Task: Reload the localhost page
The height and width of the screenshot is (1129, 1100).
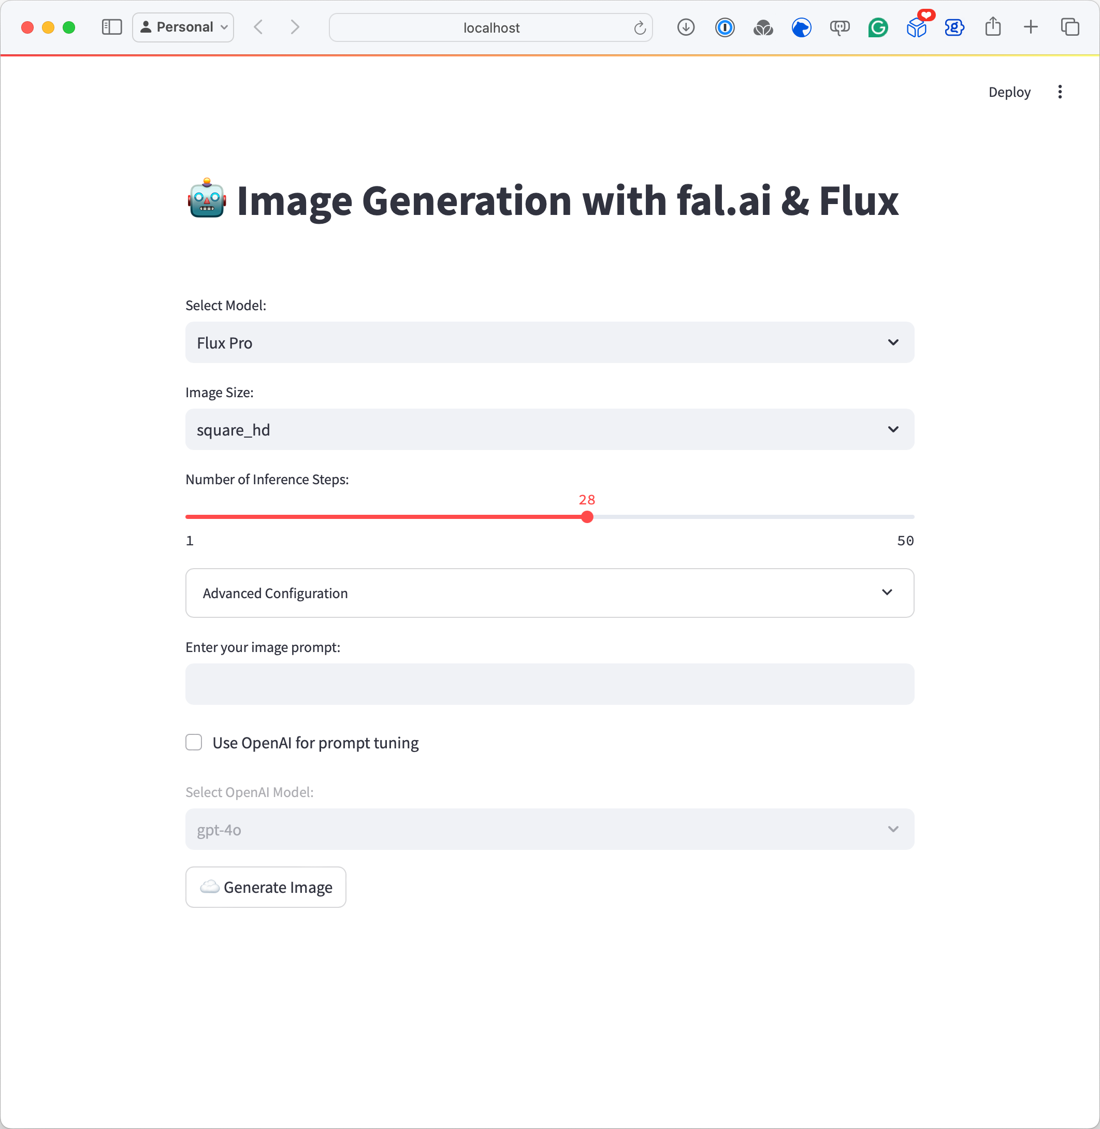Action: (x=640, y=28)
